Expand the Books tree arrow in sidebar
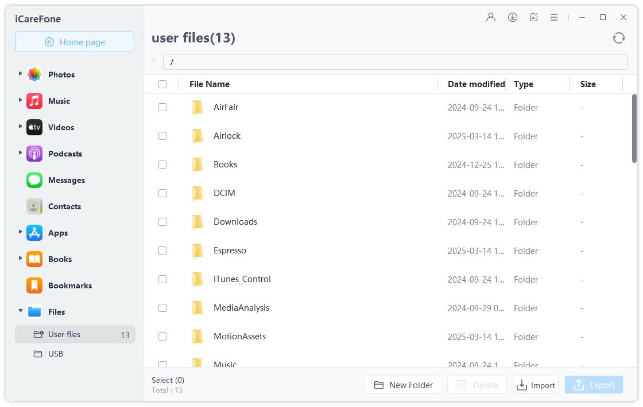Image resolution: width=643 pixels, height=407 pixels. click(20, 258)
